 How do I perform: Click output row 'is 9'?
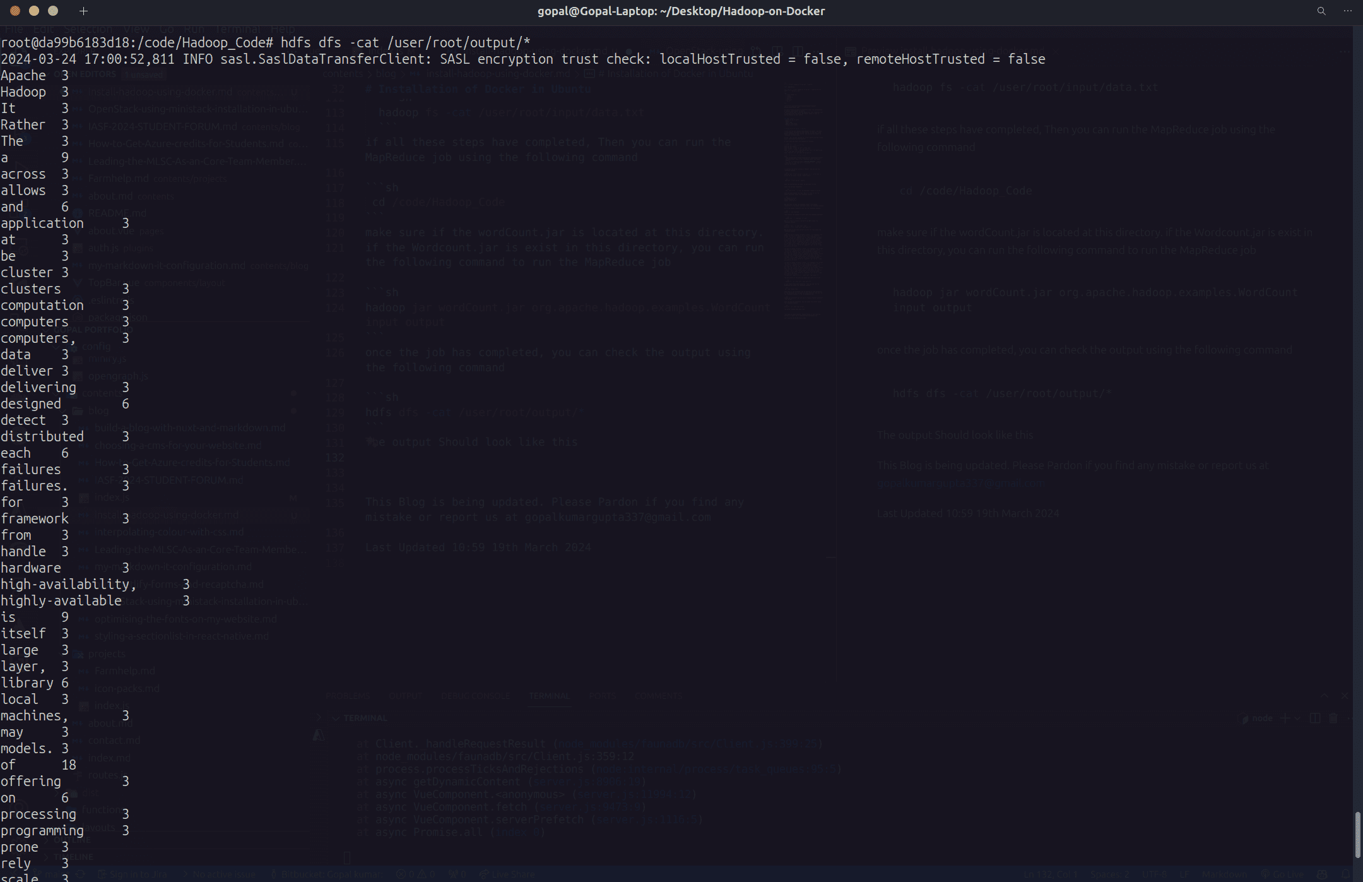[35, 617]
